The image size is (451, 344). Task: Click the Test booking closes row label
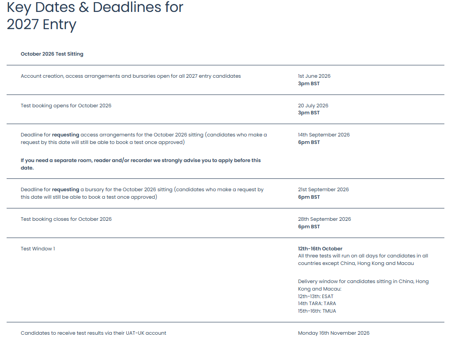tap(66, 219)
